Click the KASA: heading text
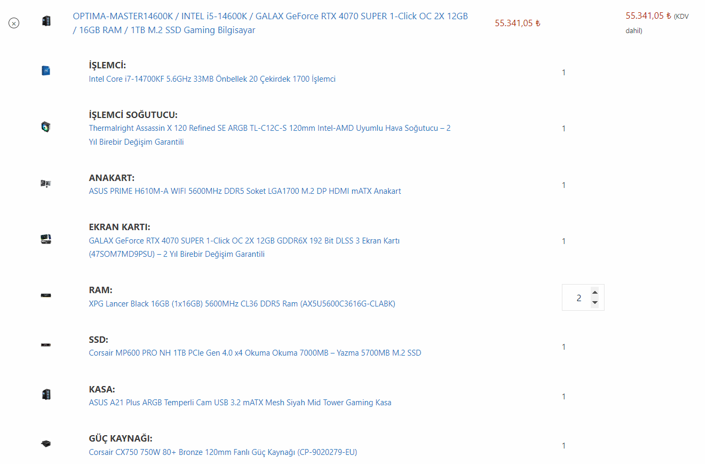 102,389
